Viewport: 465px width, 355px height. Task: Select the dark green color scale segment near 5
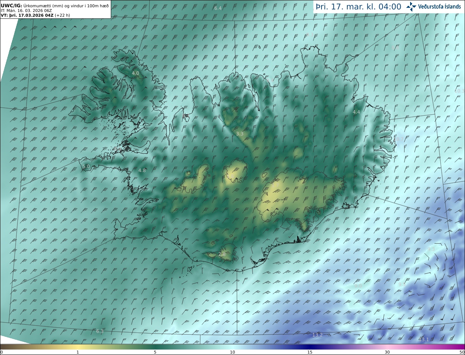click(155, 347)
